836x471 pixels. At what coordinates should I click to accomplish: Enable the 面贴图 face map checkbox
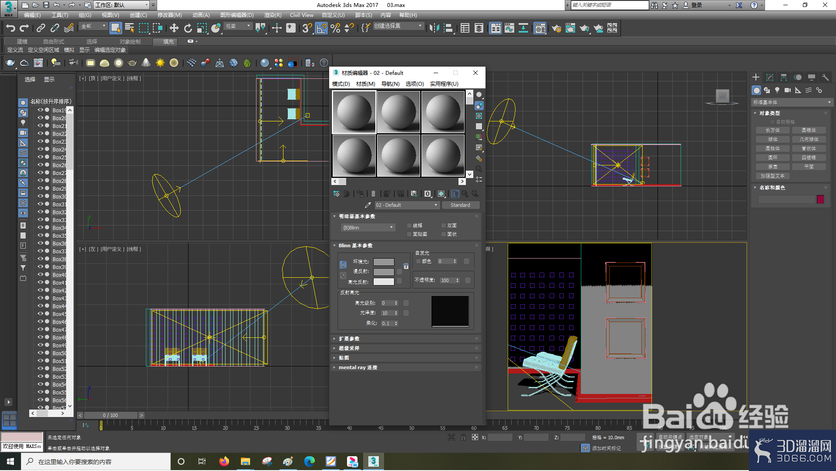(x=409, y=234)
